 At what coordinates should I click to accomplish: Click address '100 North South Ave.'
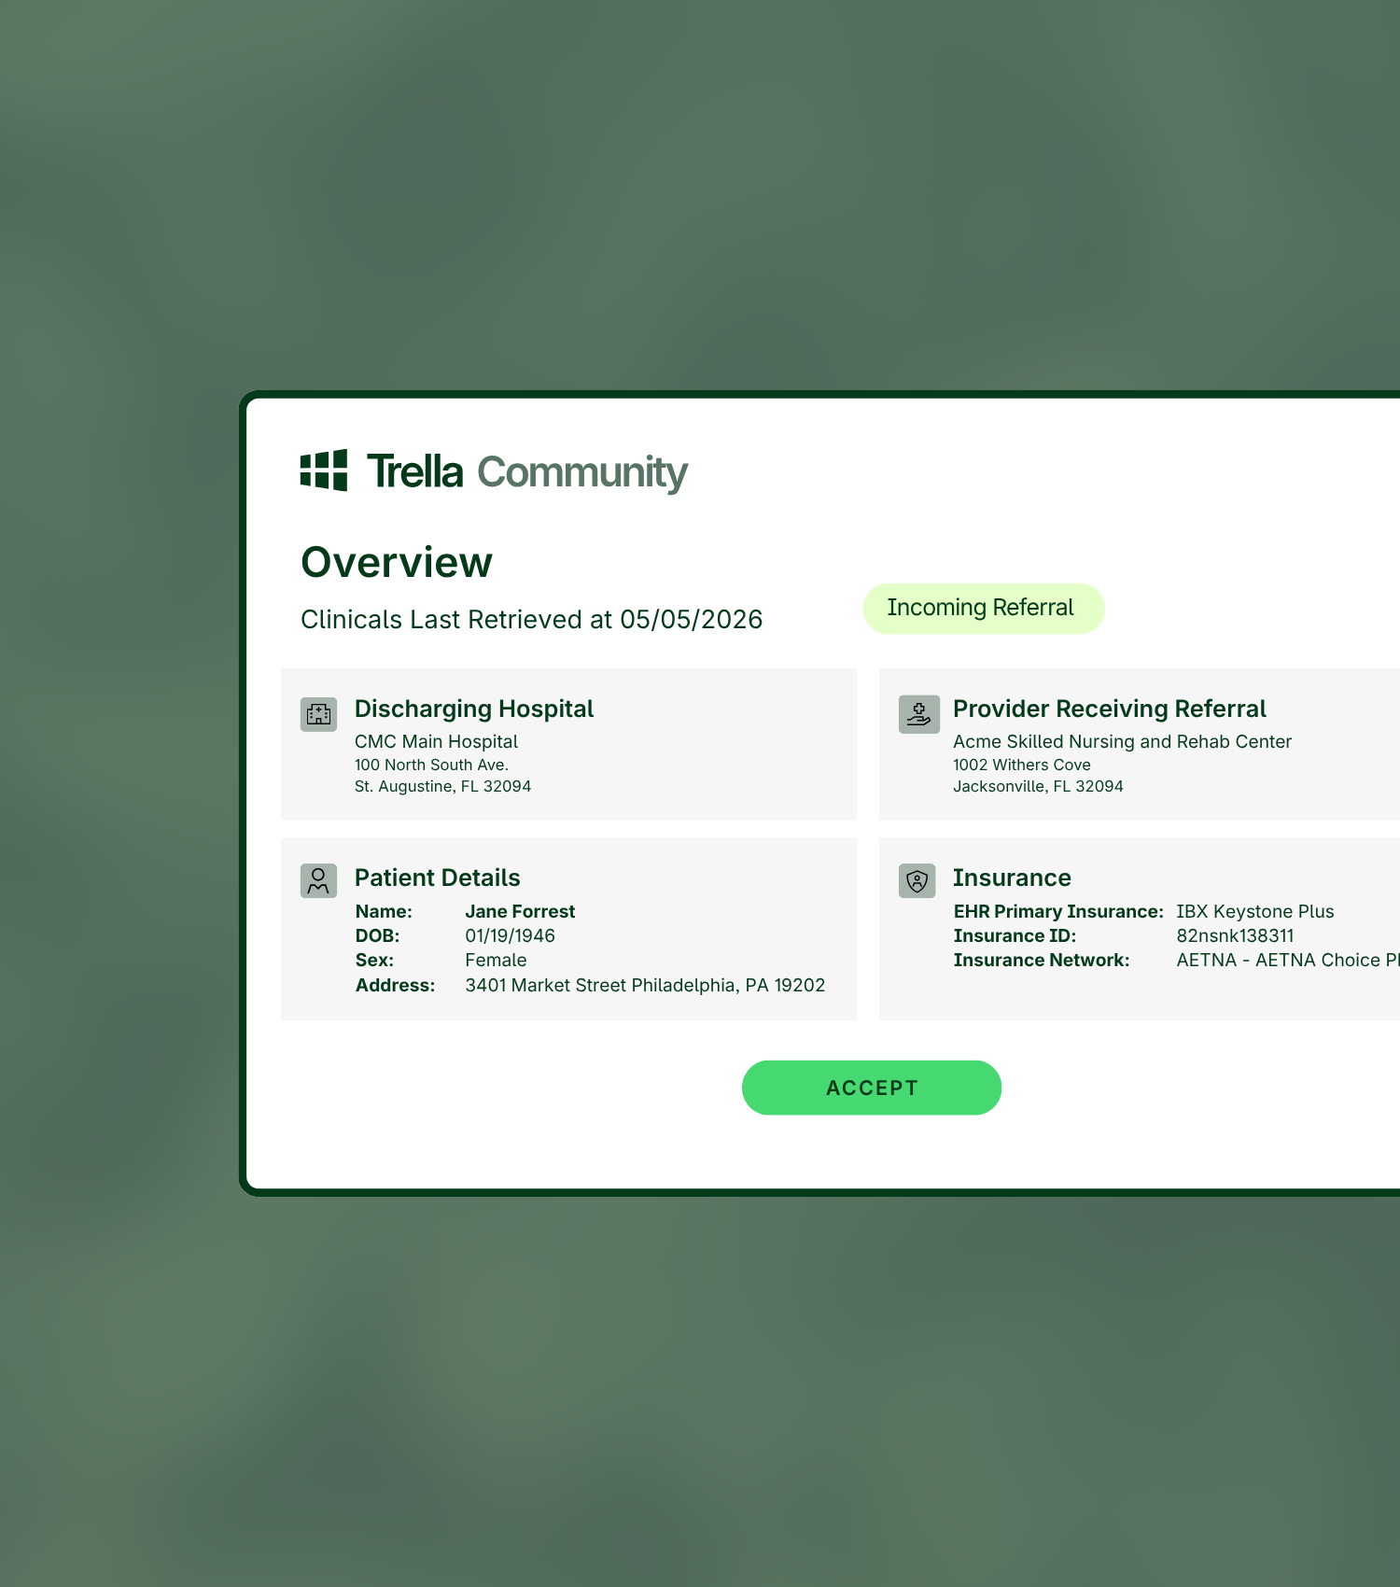pyautogui.click(x=431, y=765)
